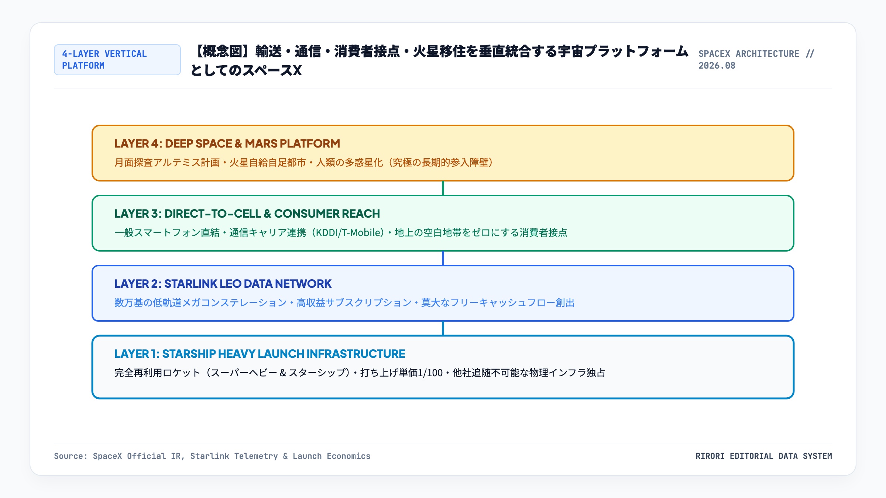Select the LAYER 2 Starlink blue box

pos(443,293)
